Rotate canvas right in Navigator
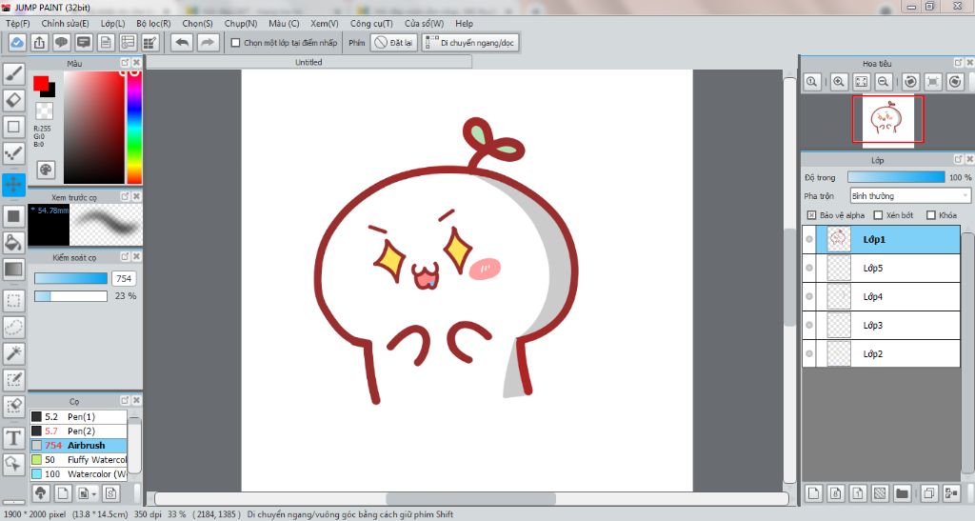 956,82
